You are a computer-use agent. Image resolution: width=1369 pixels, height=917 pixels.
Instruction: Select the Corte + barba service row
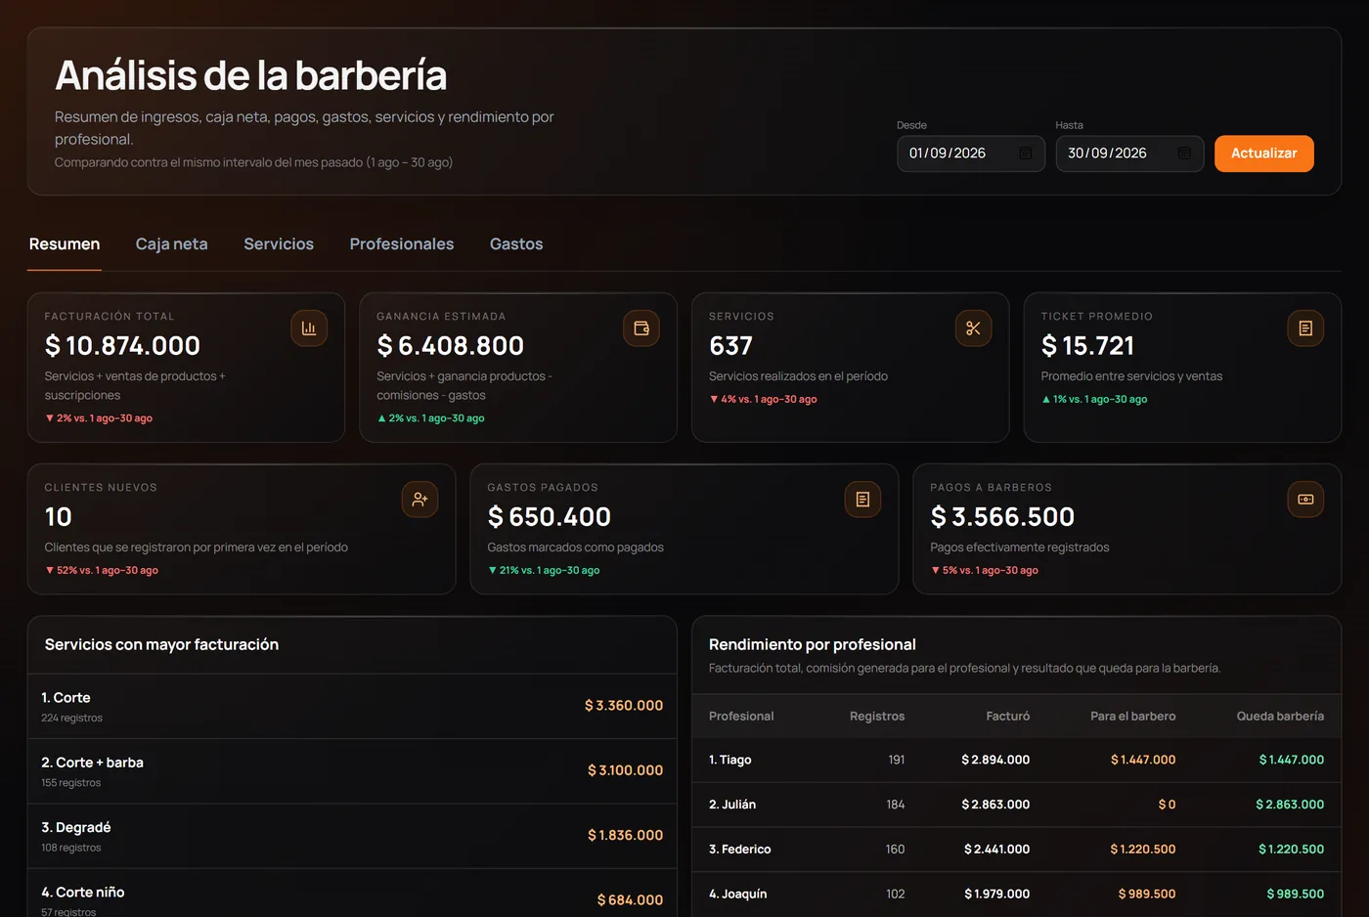point(352,771)
